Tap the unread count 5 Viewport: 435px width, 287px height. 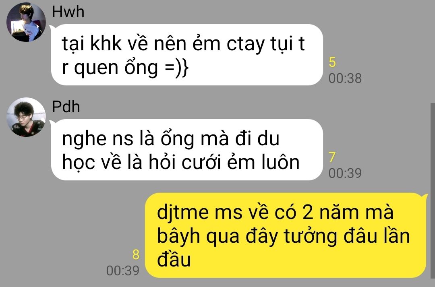332,62
